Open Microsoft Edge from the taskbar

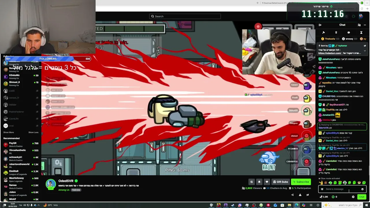coord(297,205)
